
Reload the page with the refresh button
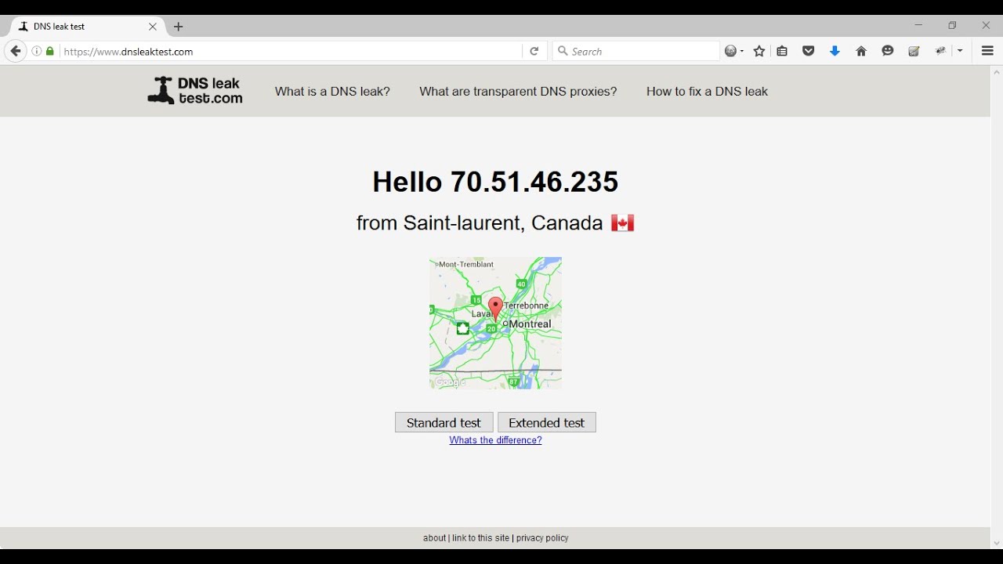[534, 52]
